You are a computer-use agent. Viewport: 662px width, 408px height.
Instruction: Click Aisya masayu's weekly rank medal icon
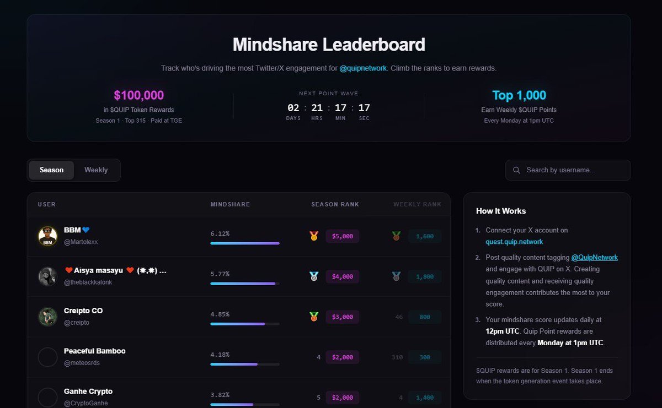tap(396, 276)
